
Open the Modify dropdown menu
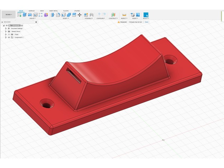pos(66,18)
